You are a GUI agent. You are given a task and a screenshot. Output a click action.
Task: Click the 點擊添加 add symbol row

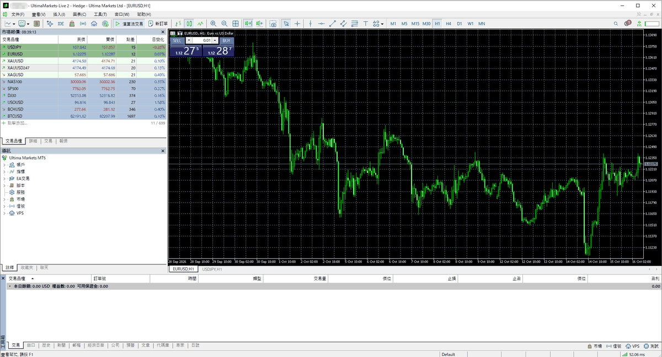coord(84,123)
